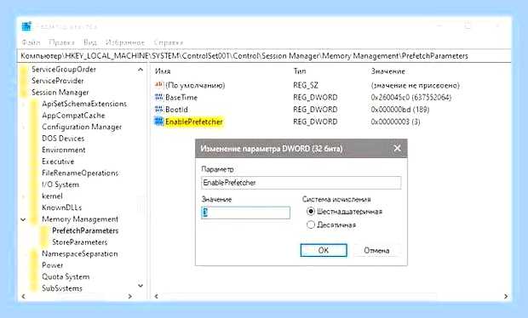
Task: Open the Вид menu
Action: (x=90, y=43)
